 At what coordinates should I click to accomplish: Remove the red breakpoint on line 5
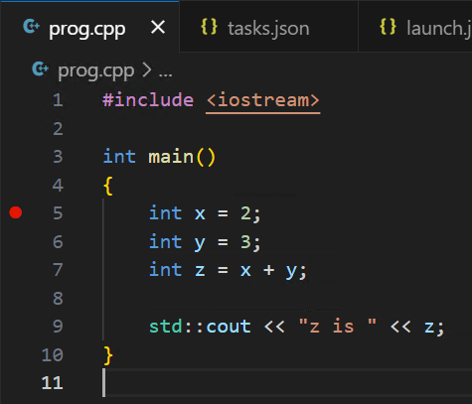(16, 212)
